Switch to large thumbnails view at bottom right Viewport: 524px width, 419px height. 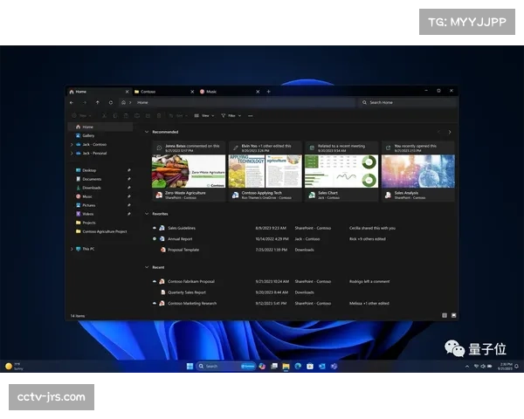pos(453,315)
